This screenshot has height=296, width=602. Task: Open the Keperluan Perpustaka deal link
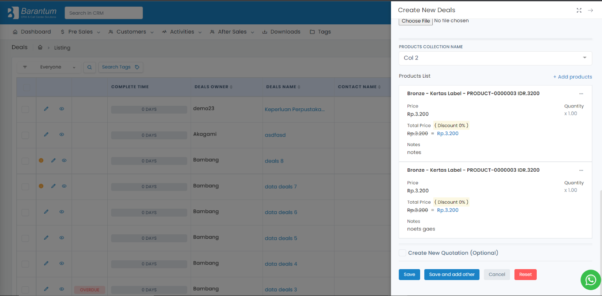pos(295,110)
